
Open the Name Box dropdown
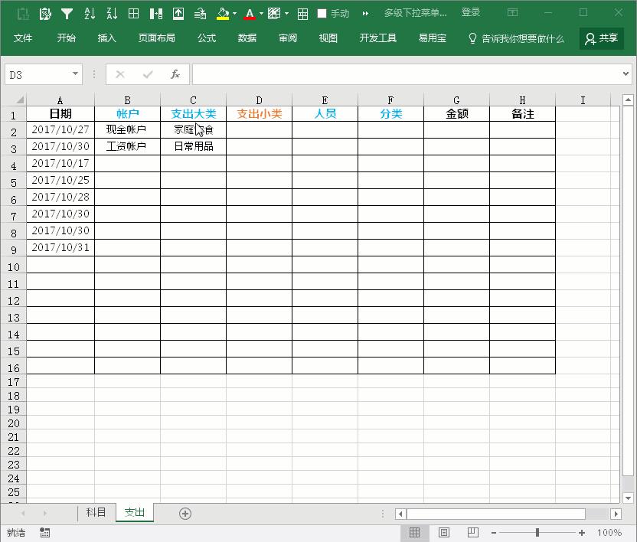73,74
